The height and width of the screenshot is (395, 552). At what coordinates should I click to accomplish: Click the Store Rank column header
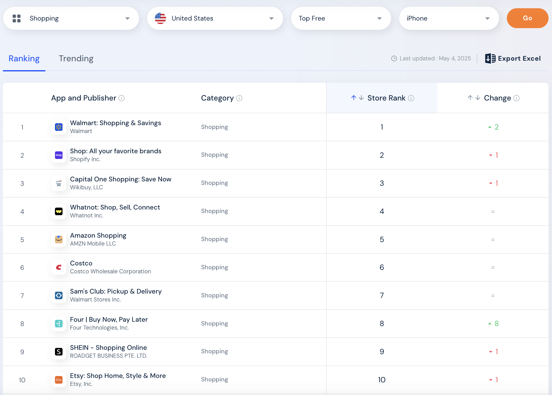[387, 98]
